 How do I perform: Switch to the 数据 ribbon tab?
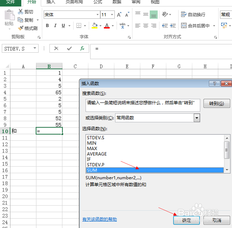coord(117,3)
